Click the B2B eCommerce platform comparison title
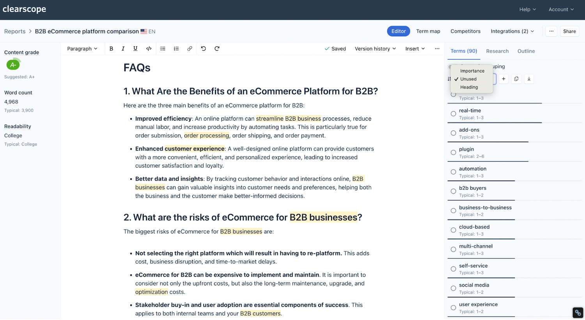This screenshot has height=320, width=585. tap(87, 32)
